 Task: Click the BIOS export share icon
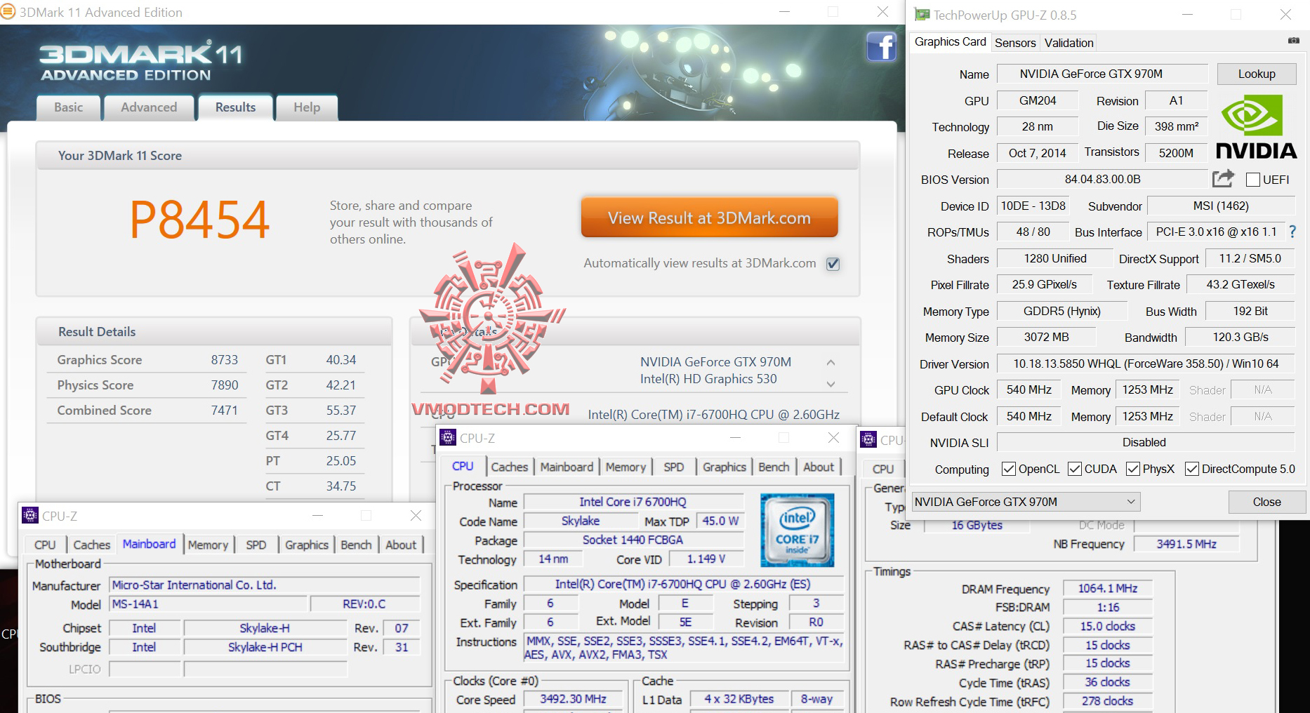(x=1223, y=179)
